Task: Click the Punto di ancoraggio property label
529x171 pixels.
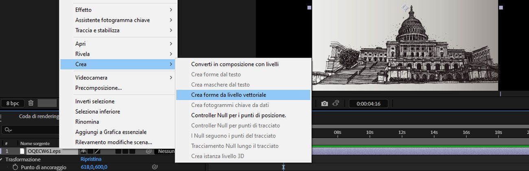Action: (44, 167)
